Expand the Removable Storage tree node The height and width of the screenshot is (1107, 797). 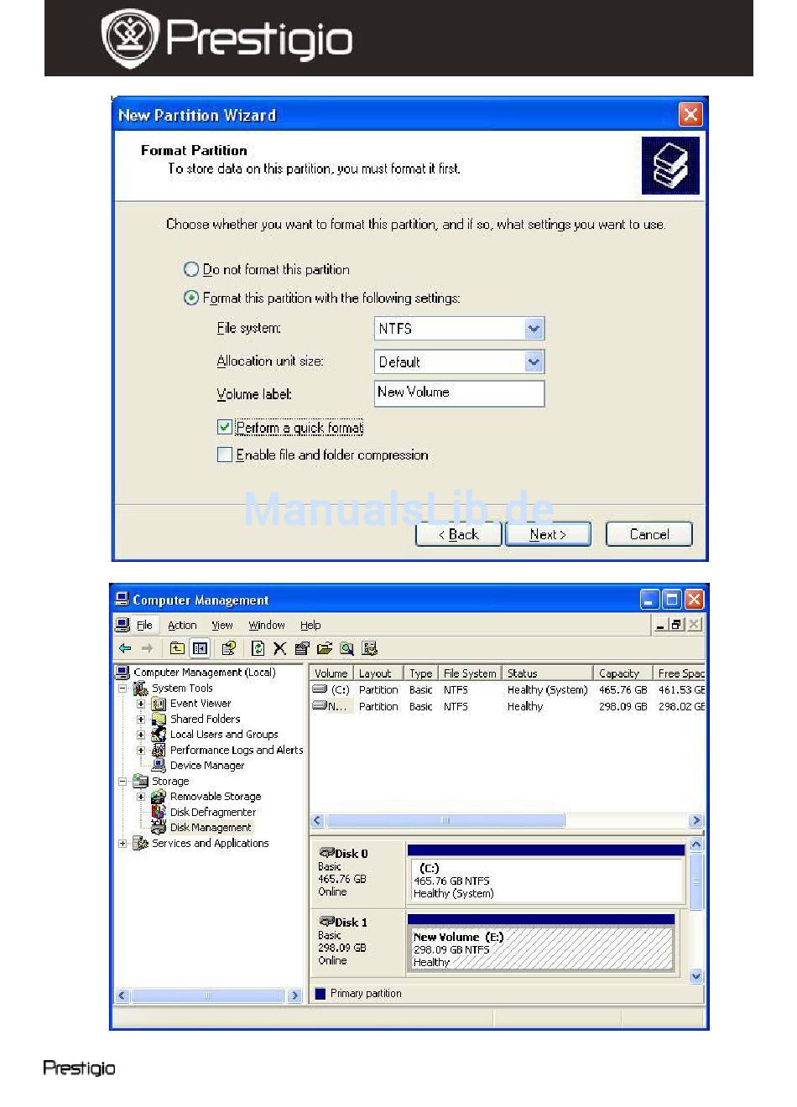[141, 796]
